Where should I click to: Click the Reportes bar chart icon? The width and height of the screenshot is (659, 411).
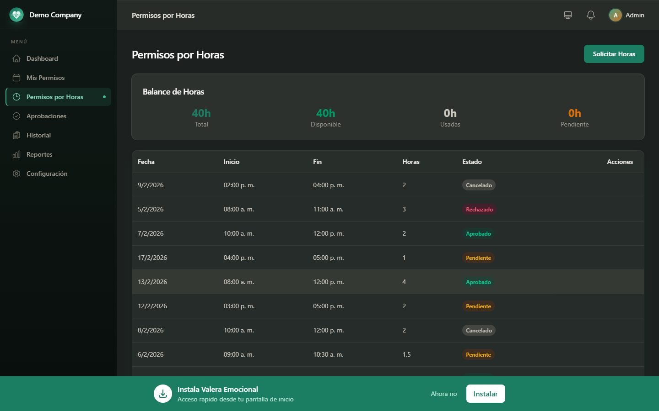16,154
